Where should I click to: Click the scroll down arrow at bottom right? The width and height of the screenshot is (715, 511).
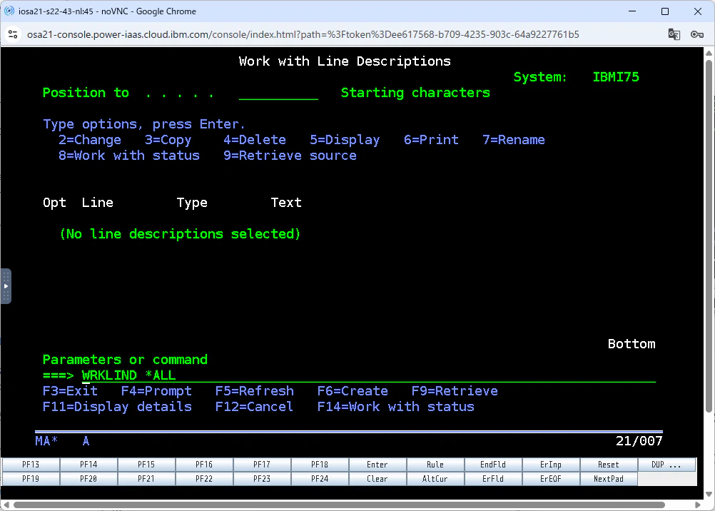[x=709, y=493]
